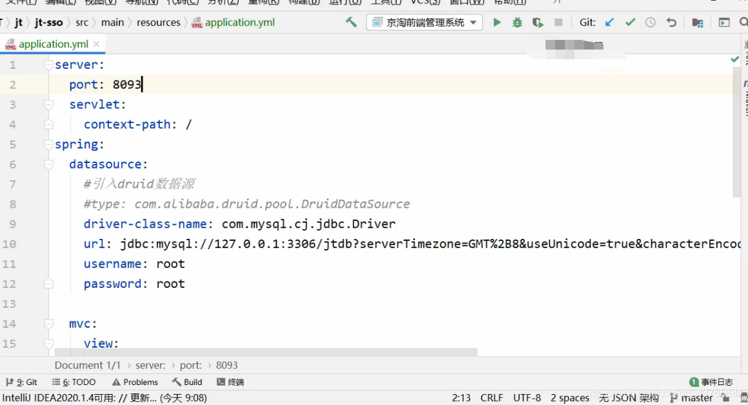The width and height of the screenshot is (748, 405).
Task: Click the username key on line 11
Action: pos(113,264)
